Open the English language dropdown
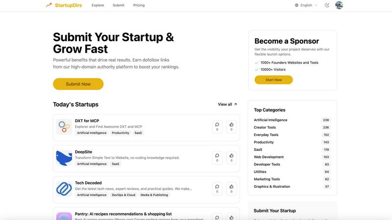The width and height of the screenshot is (392, 220). [306, 5]
